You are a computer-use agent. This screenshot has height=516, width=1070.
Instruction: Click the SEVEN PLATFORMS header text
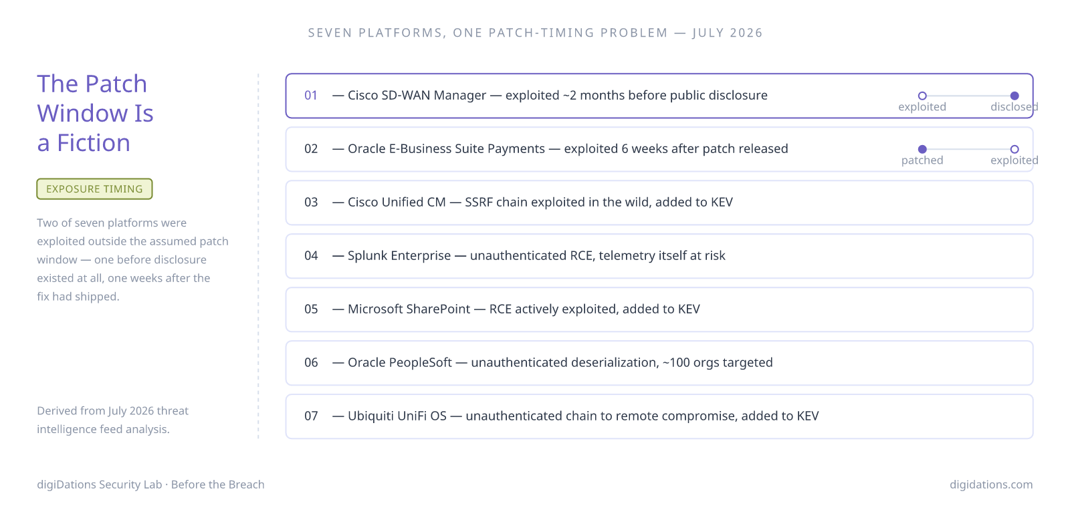(x=535, y=33)
